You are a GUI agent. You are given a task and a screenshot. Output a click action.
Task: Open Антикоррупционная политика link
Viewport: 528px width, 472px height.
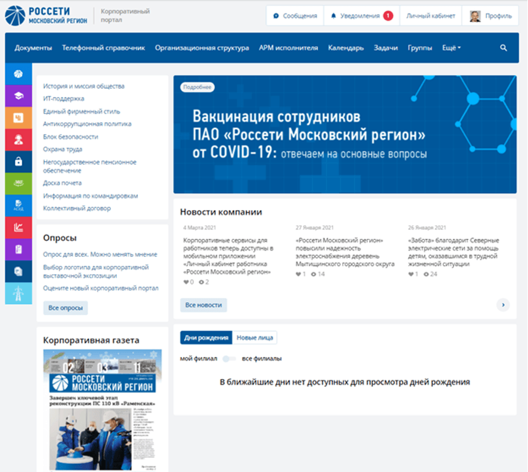pyautogui.click(x=87, y=124)
